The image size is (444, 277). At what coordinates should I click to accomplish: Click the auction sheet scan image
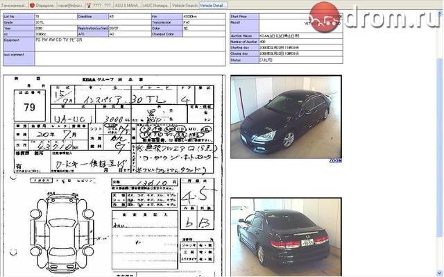click(x=114, y=176)
